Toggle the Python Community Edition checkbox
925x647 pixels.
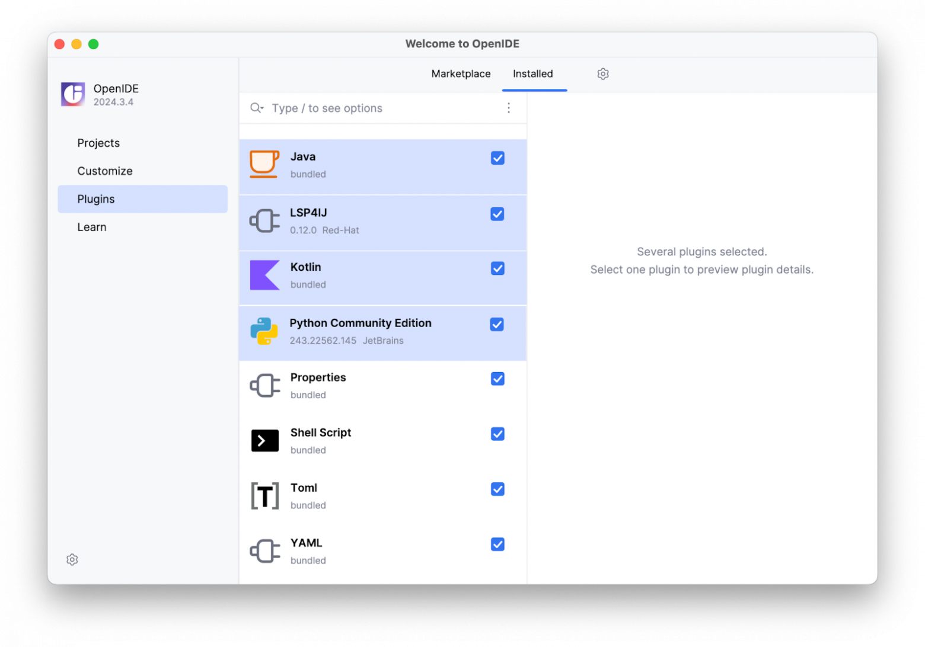click(x=497, y=324)
